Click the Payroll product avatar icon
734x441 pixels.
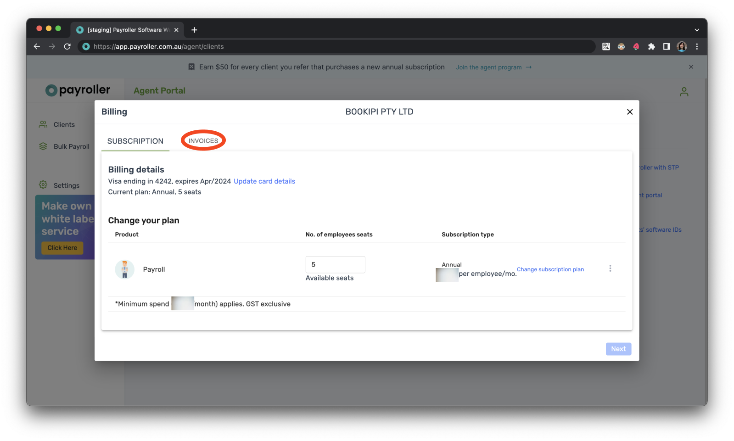(124, 269)
